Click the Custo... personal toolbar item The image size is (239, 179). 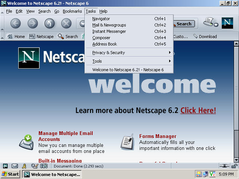[181, 37]
